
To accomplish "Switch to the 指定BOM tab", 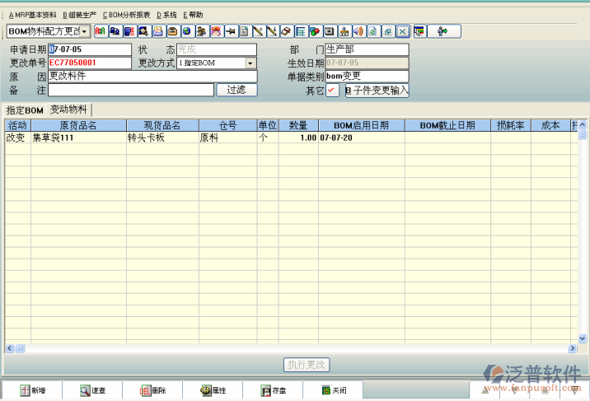I will pos(24,110).
